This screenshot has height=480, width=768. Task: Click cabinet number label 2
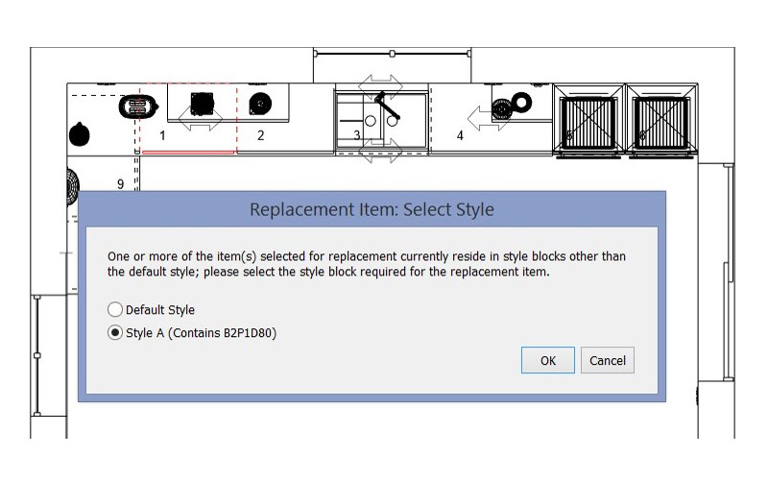point(260,135)
